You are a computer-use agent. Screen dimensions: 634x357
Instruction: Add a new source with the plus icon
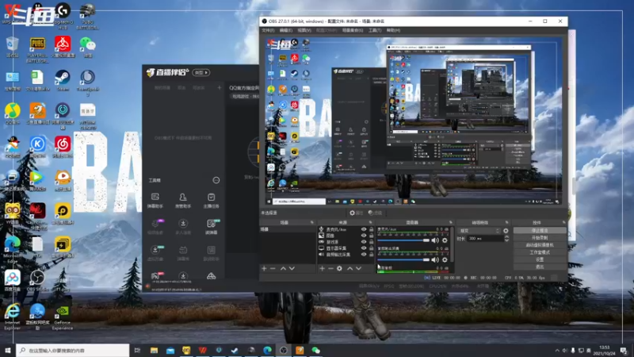tap(322, 268)
